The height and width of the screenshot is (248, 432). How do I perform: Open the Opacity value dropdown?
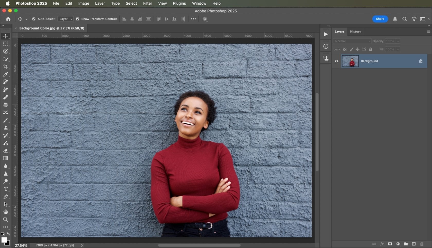coord(398,41)
